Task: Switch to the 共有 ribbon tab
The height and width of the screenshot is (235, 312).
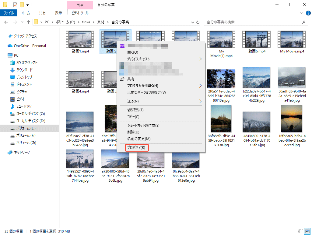Action: (x=42, y=13)
